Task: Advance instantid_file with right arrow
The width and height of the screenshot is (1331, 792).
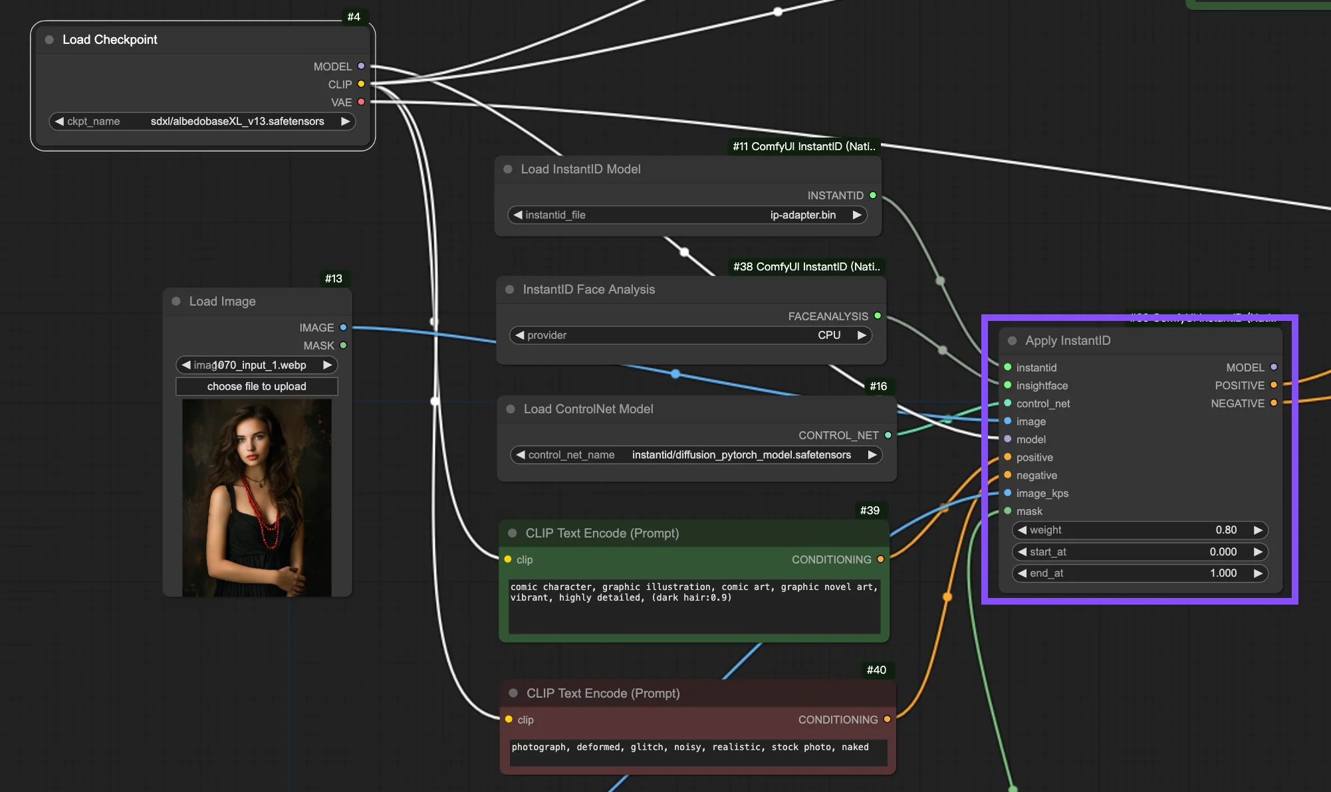Action: coord(858,215)
